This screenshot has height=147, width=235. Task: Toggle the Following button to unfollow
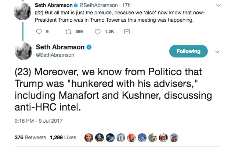click(x=188, y=51)
